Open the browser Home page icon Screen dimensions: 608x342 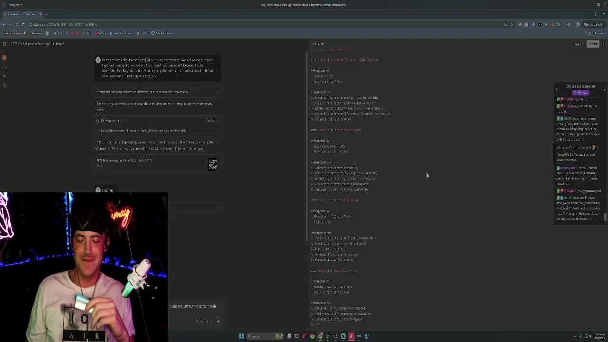pos(23,24)
